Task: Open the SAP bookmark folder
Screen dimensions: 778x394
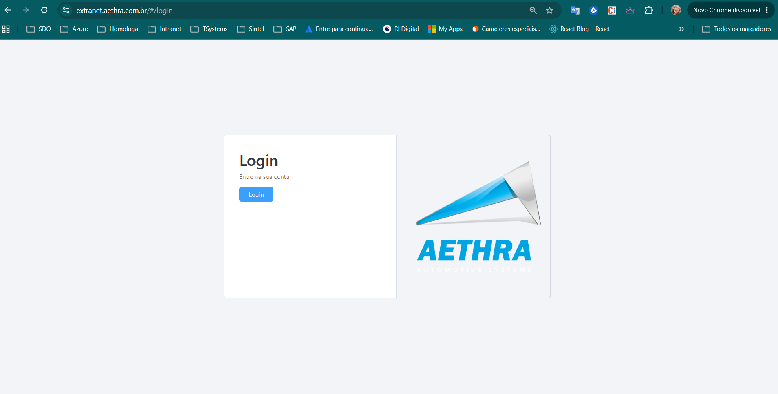Action: click(285, 29)
